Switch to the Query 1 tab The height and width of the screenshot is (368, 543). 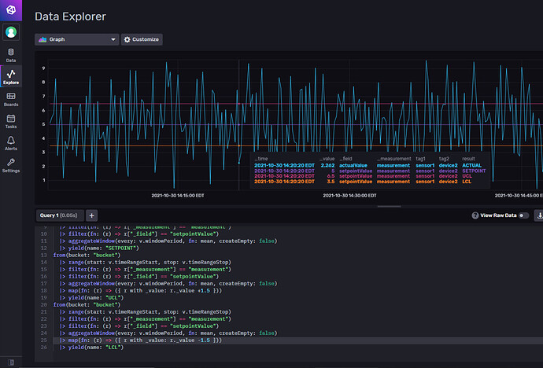[x=60, y=215]
